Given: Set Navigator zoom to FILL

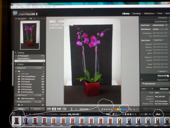Looking at the screenshot, I should click(34, 18).
